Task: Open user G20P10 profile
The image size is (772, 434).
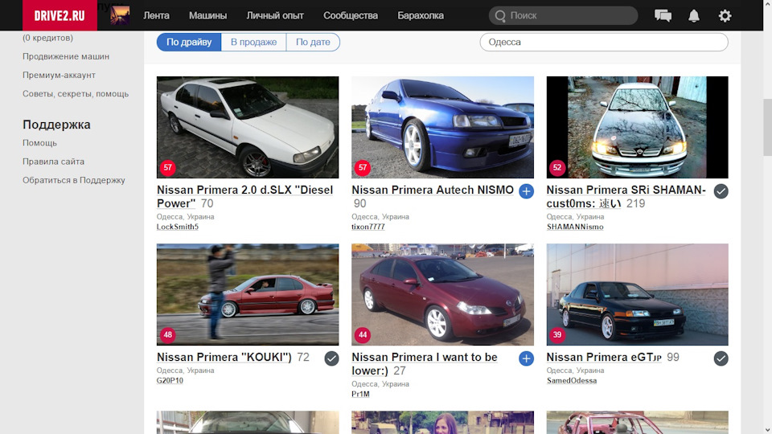Action: pyautogui.click(x=170, y=380)
